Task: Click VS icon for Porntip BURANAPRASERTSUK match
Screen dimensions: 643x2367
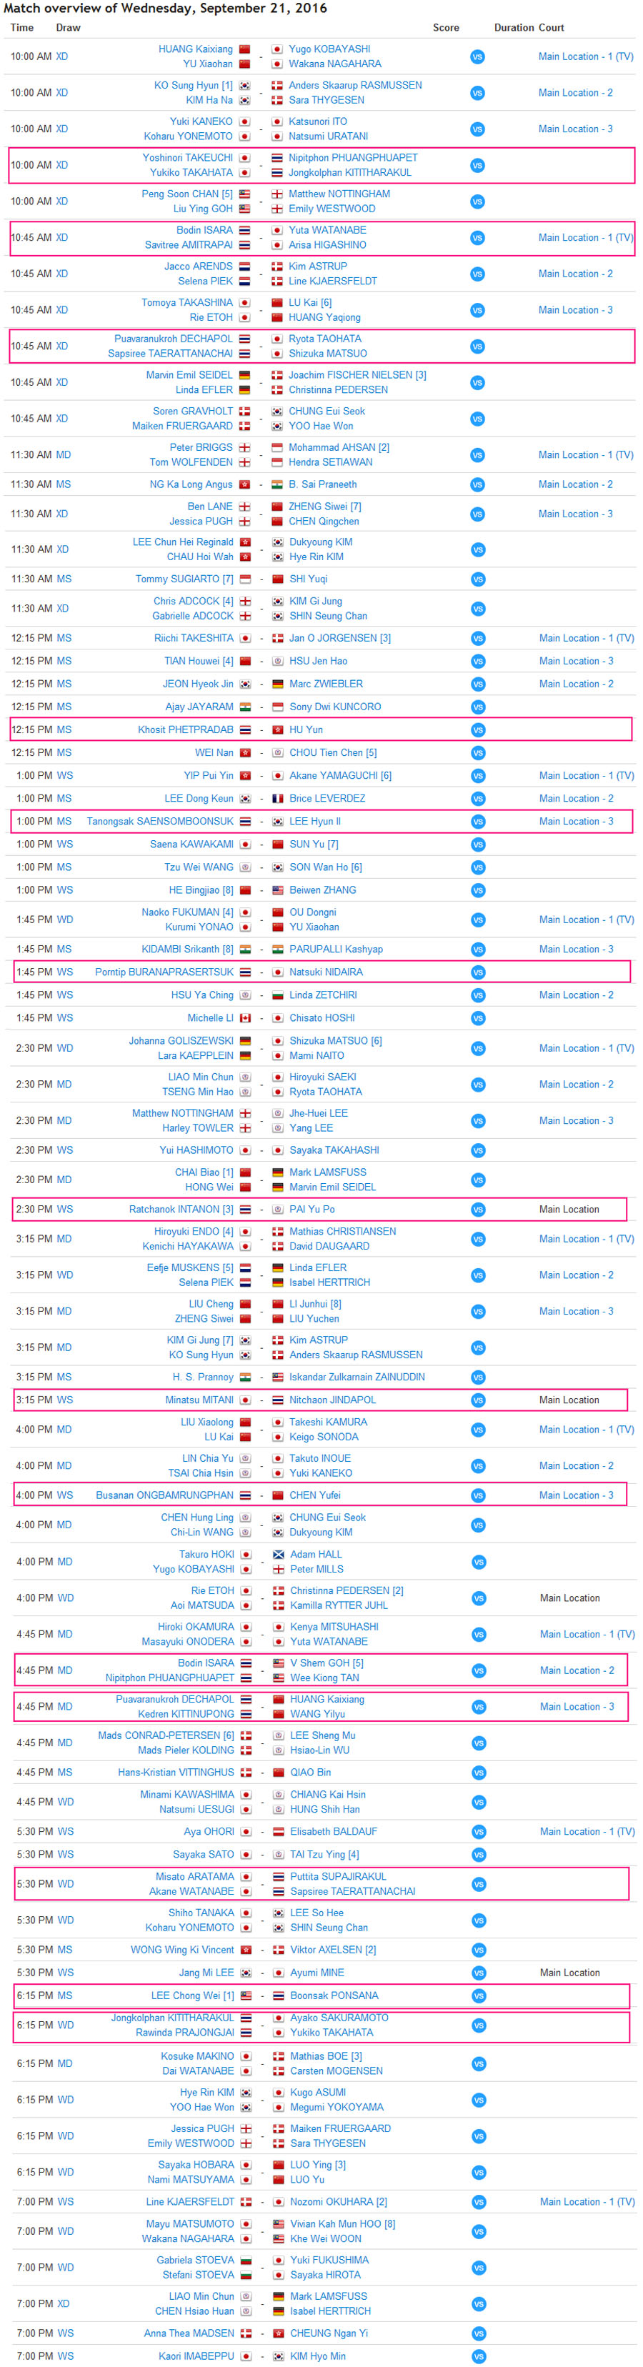Action: (x=478, y=972)
